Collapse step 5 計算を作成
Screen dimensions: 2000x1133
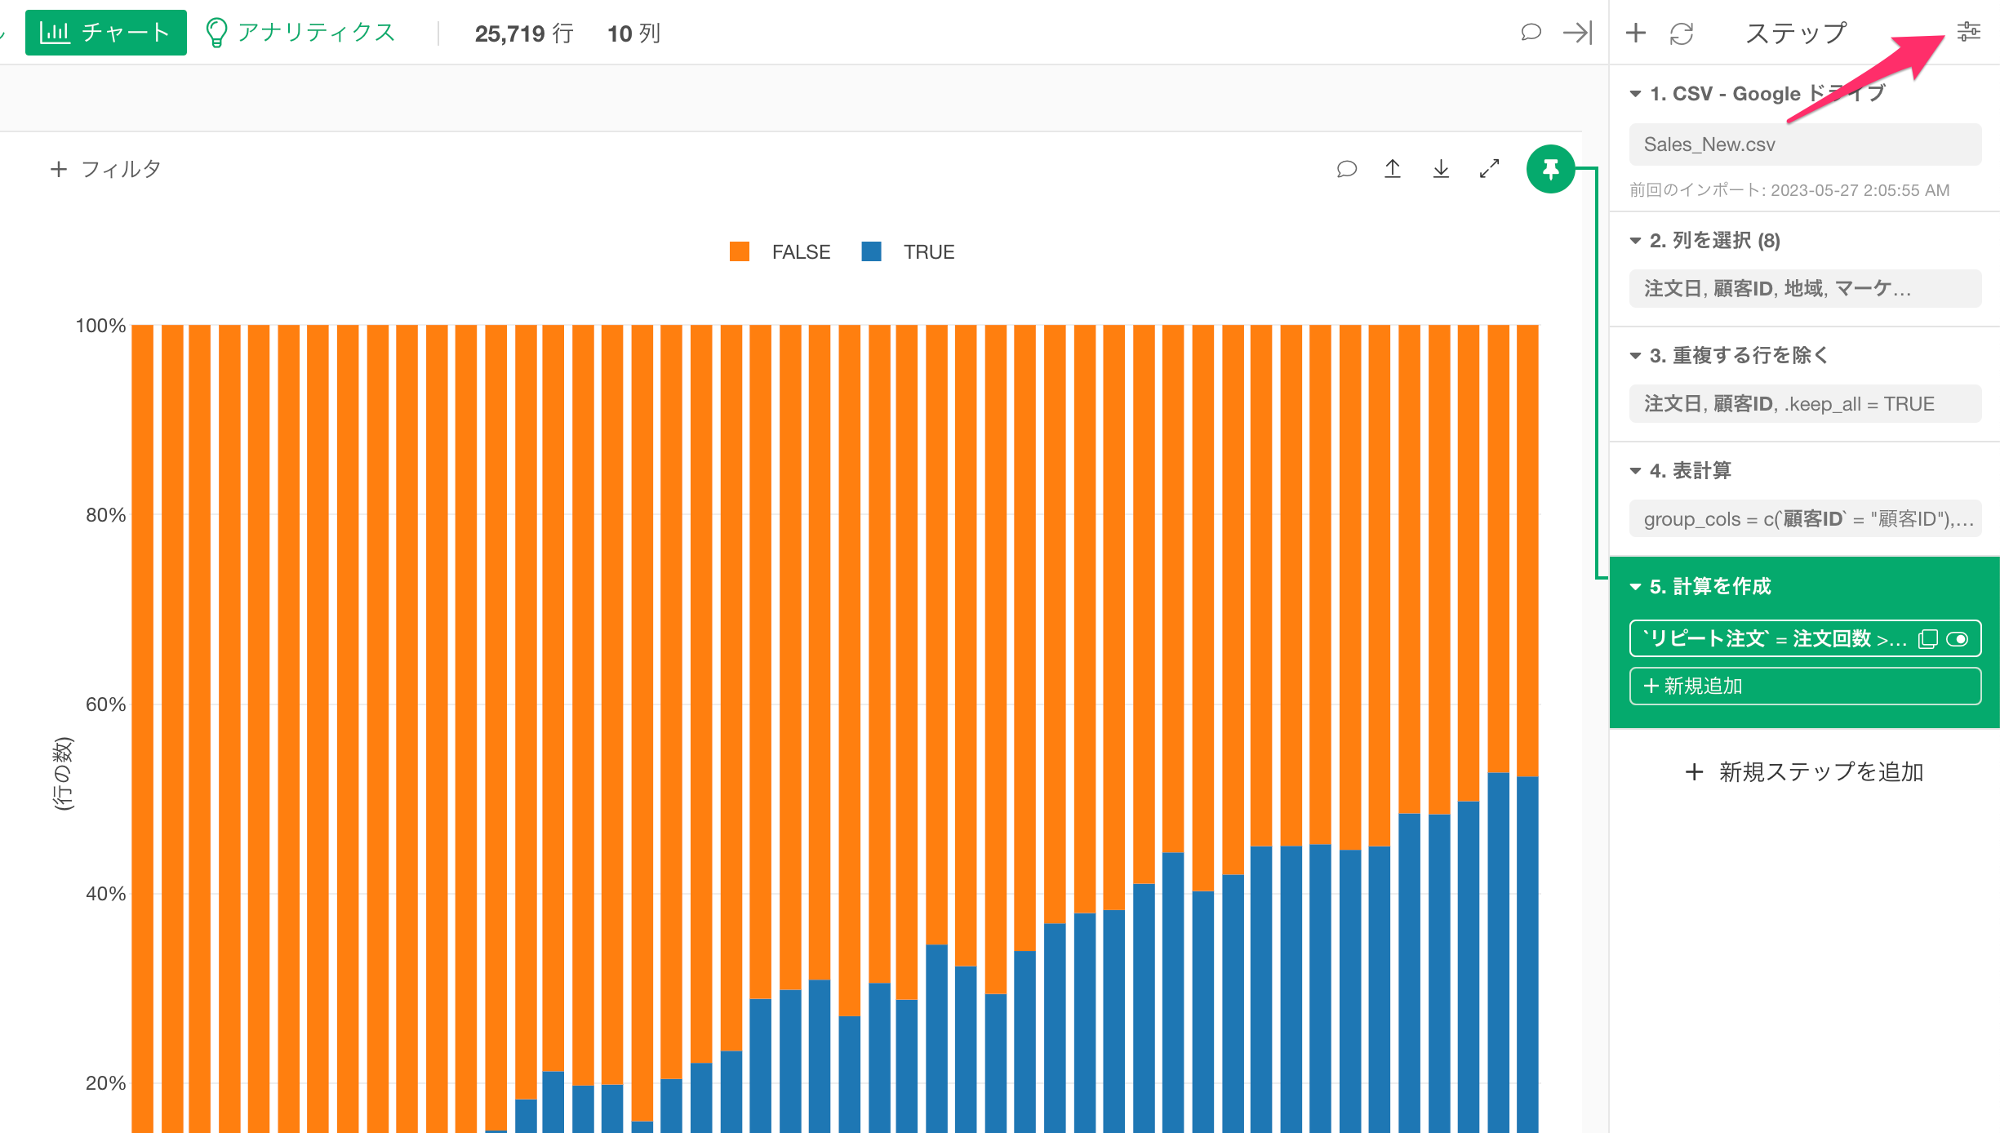[x=1635, y=587]
